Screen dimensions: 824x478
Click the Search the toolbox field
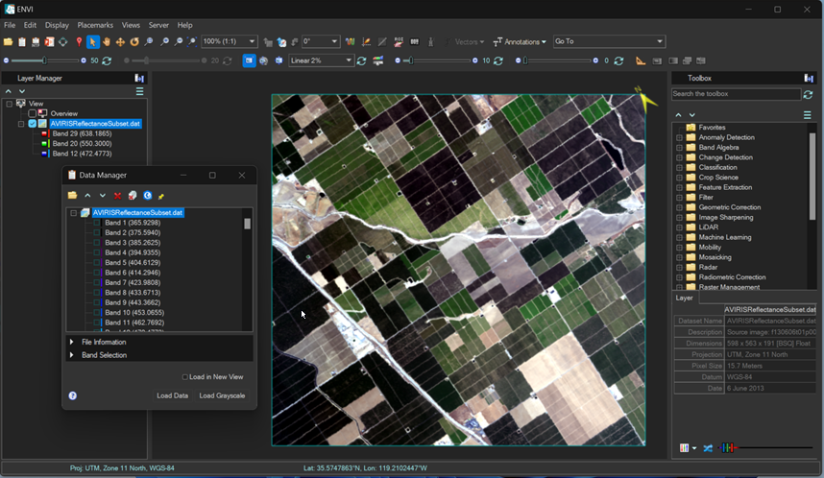[736, 94]
